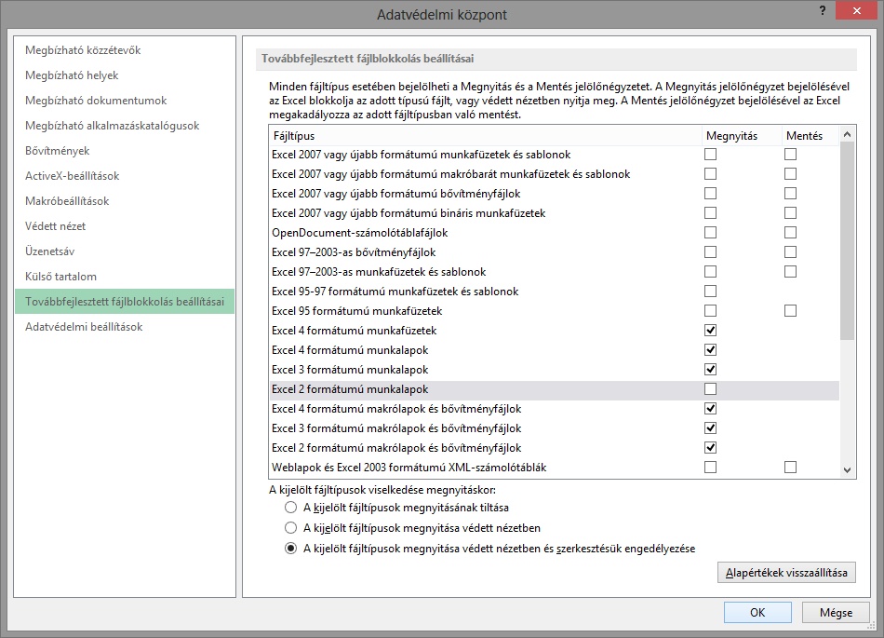The width and height of the screenshot is (884, 638).
Task: Open ActiveX-beállítások section
Action: pyautogui.click(x=73, y=176)
